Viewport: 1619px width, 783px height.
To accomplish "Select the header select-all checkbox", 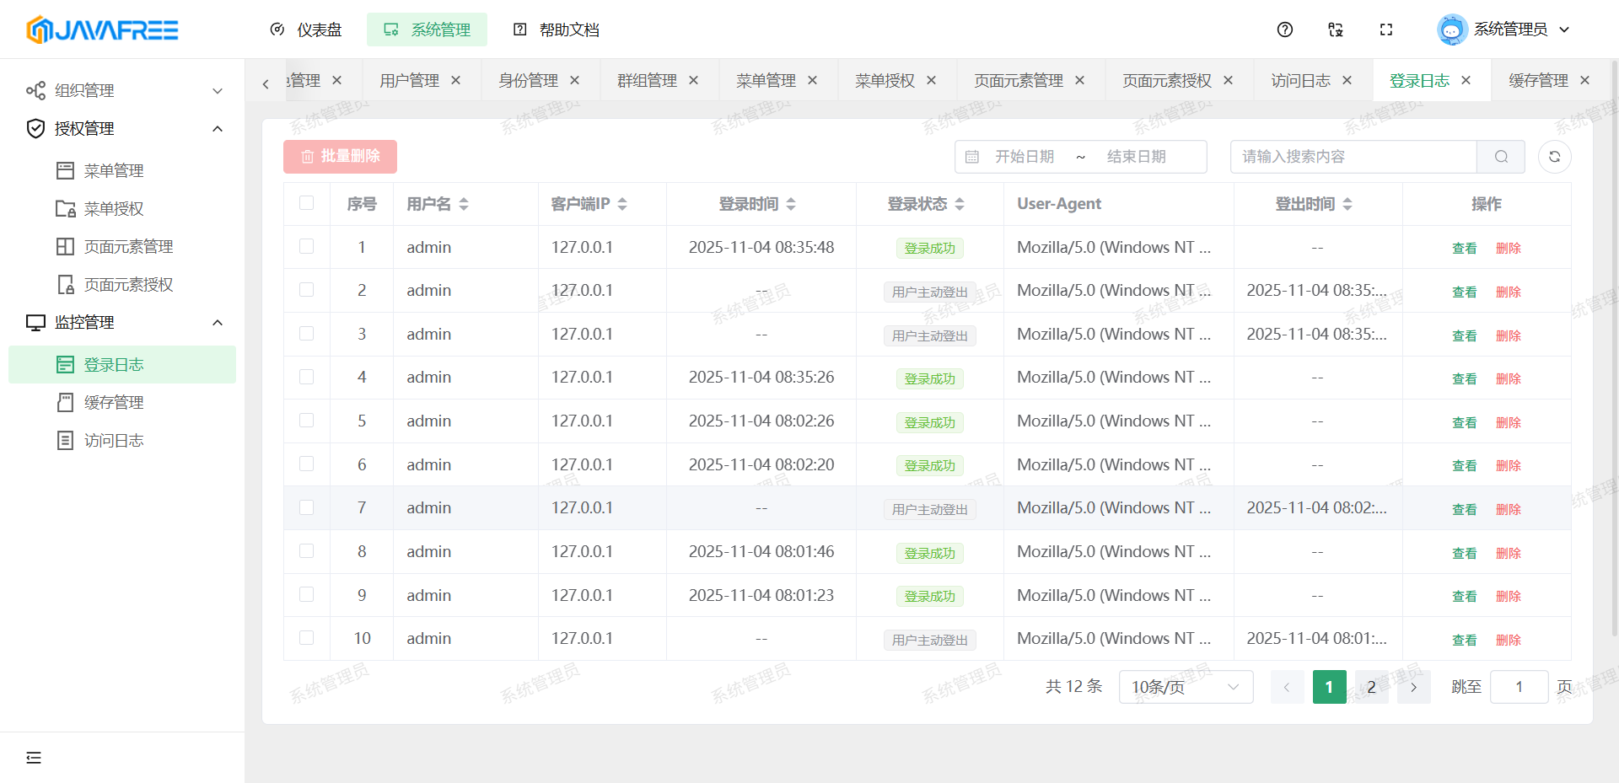I will [306, 203].
